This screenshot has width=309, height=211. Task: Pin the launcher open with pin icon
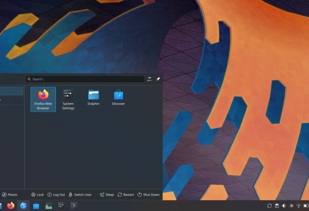click(x=158, y=79)
